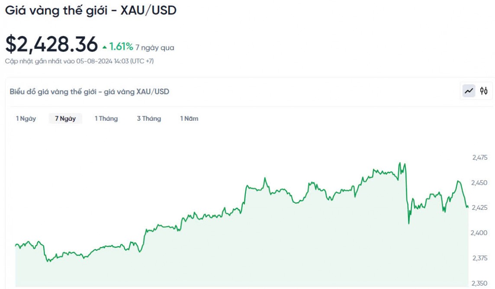Click the 2,375 y-axis label

(479, 258)
